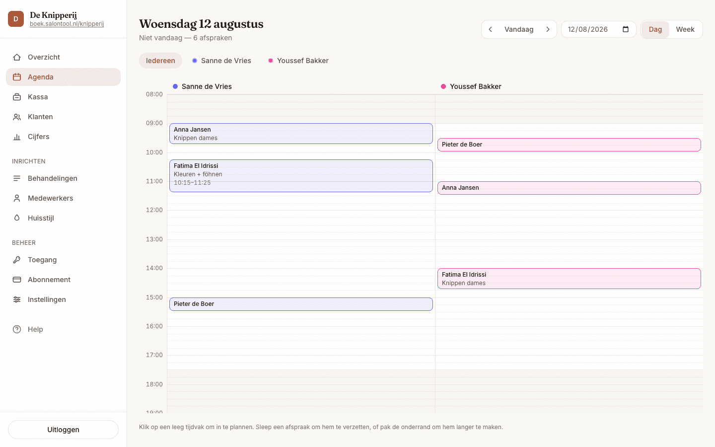The width and height of the screenshot is (715, 447).
Task: Click the Kassa register icon
Action: tap(17, 97)
